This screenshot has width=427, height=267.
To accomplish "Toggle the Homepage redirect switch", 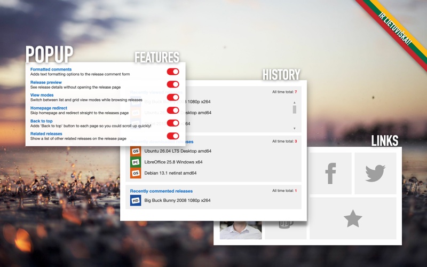I will (173, 111).
